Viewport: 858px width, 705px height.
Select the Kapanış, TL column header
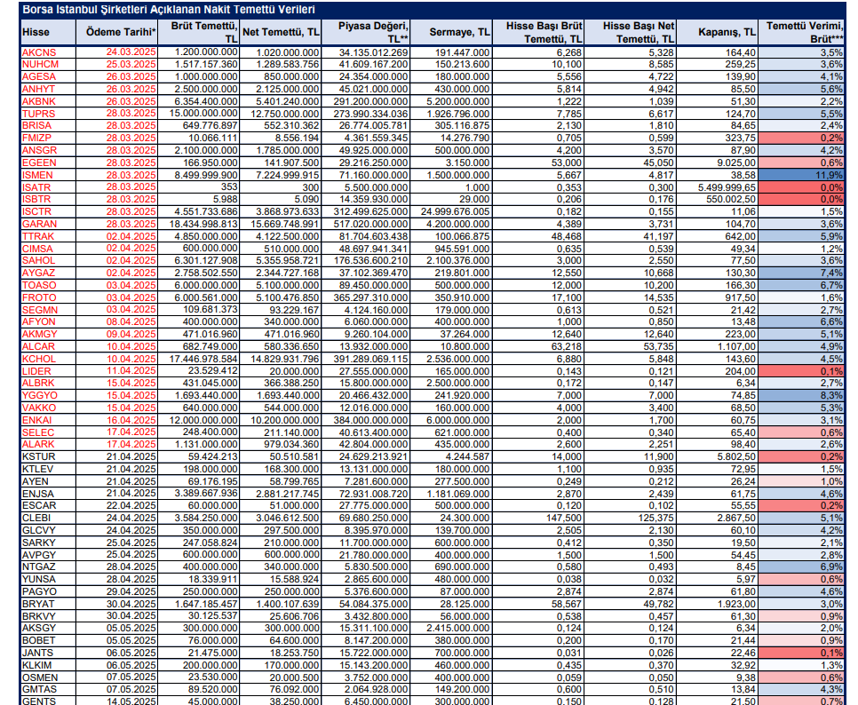[x=727, y=32]
